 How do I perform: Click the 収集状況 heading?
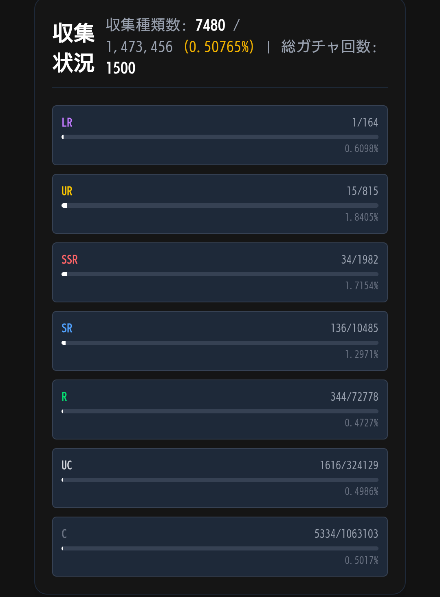(73, 48)
